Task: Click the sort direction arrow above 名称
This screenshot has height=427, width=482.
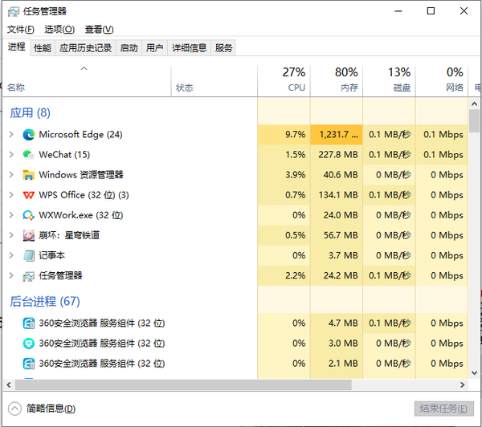Action: tap(84, 68)
